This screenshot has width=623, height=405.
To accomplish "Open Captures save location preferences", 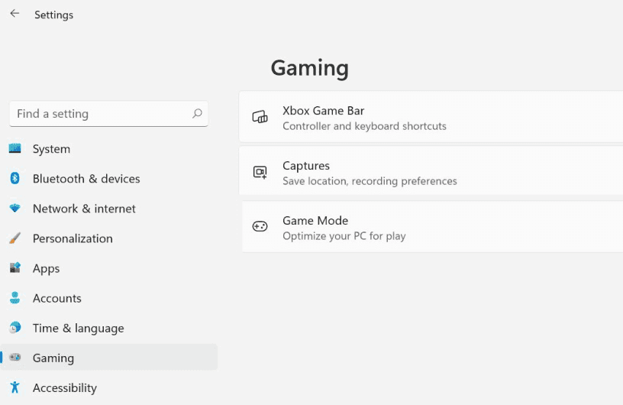I will point(431,171).
